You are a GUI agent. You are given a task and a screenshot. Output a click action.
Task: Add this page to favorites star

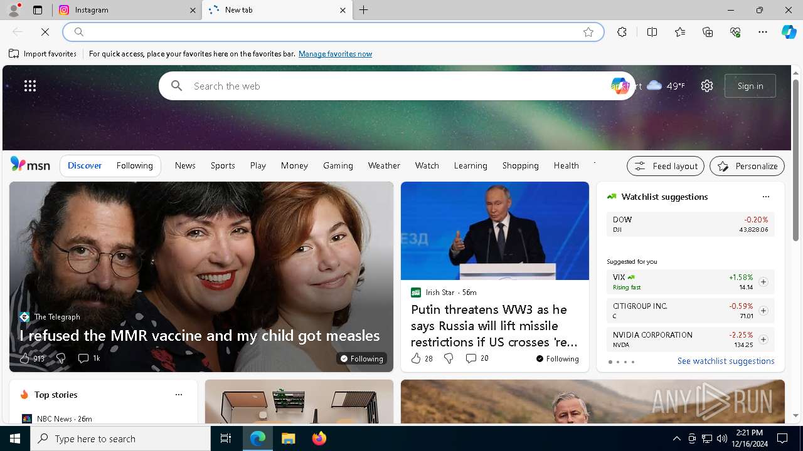[588, 32]
